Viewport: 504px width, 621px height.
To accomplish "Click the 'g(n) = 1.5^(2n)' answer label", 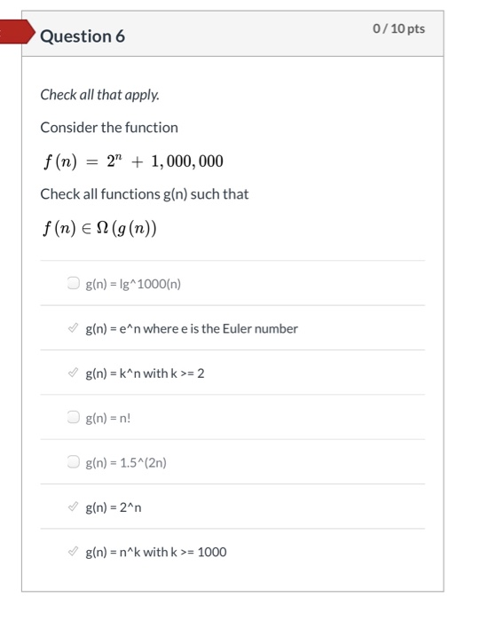I will click(x=126, y=463).
